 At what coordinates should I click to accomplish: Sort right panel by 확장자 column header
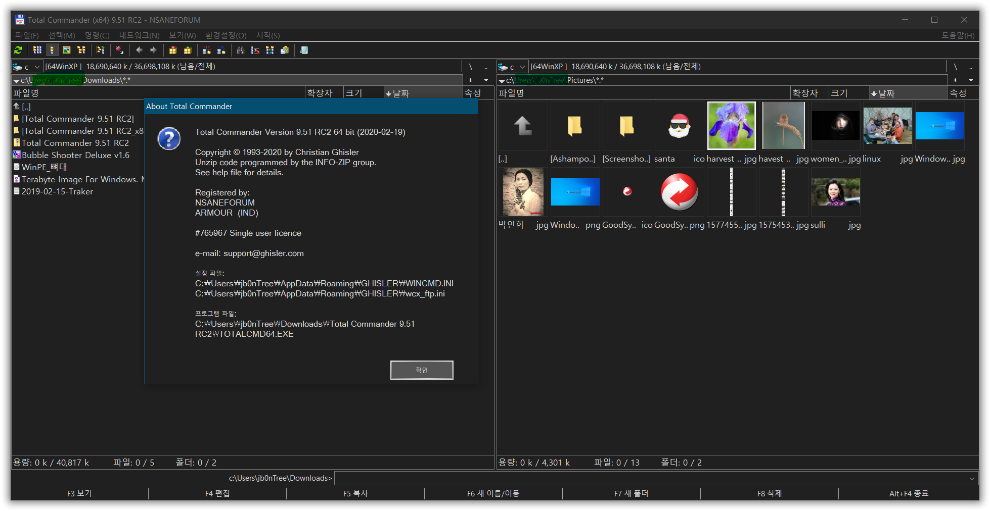tap(809, 93)
